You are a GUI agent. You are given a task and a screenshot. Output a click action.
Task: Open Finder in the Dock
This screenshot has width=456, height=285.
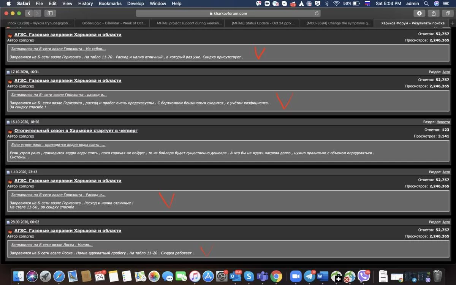point(19,276)
